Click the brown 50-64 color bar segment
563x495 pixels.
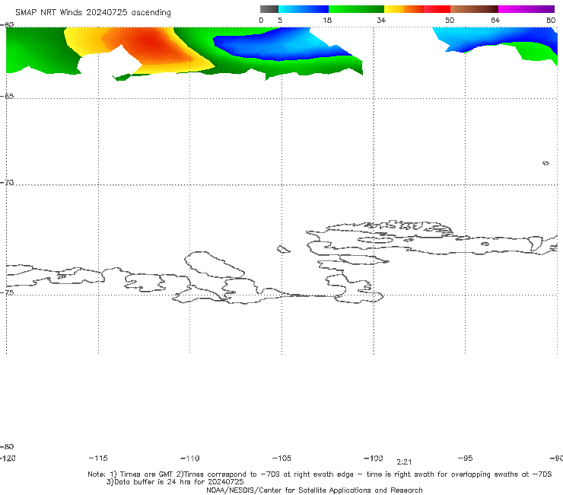474,9
